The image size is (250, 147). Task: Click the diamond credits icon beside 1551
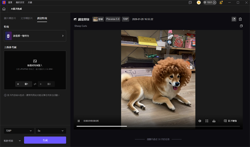pyautogui.click(x=205, y=3)
